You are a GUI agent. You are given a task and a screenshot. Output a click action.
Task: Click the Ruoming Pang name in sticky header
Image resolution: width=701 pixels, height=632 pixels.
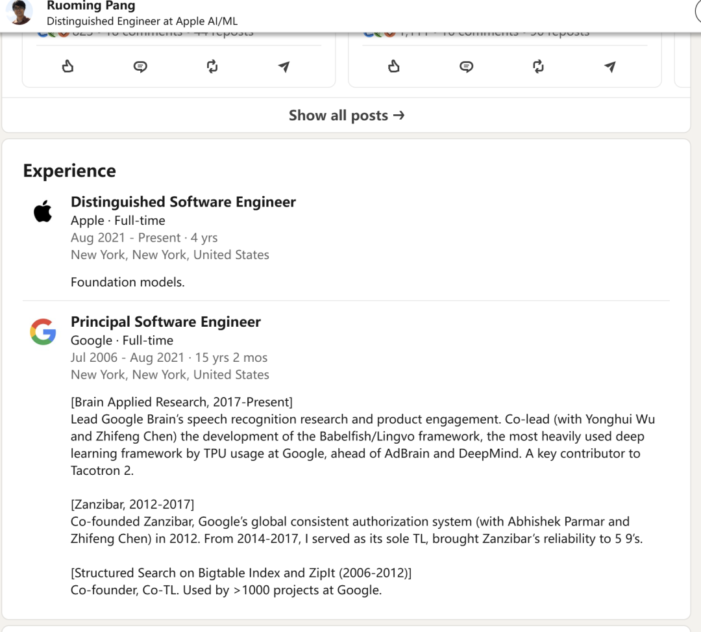click(x=91, y=6)
